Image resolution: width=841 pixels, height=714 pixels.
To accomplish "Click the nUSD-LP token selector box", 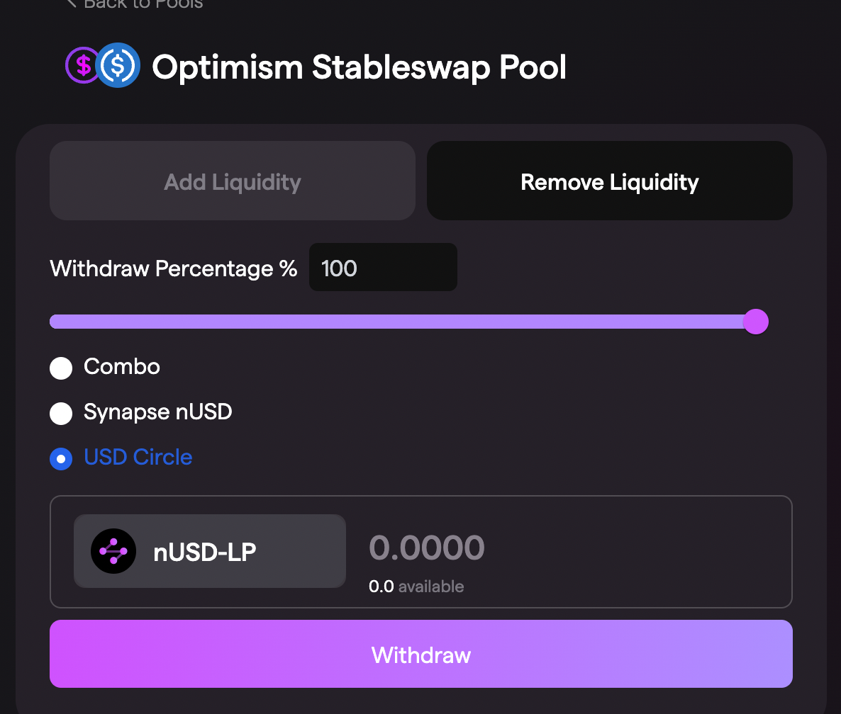I will 210,551.
